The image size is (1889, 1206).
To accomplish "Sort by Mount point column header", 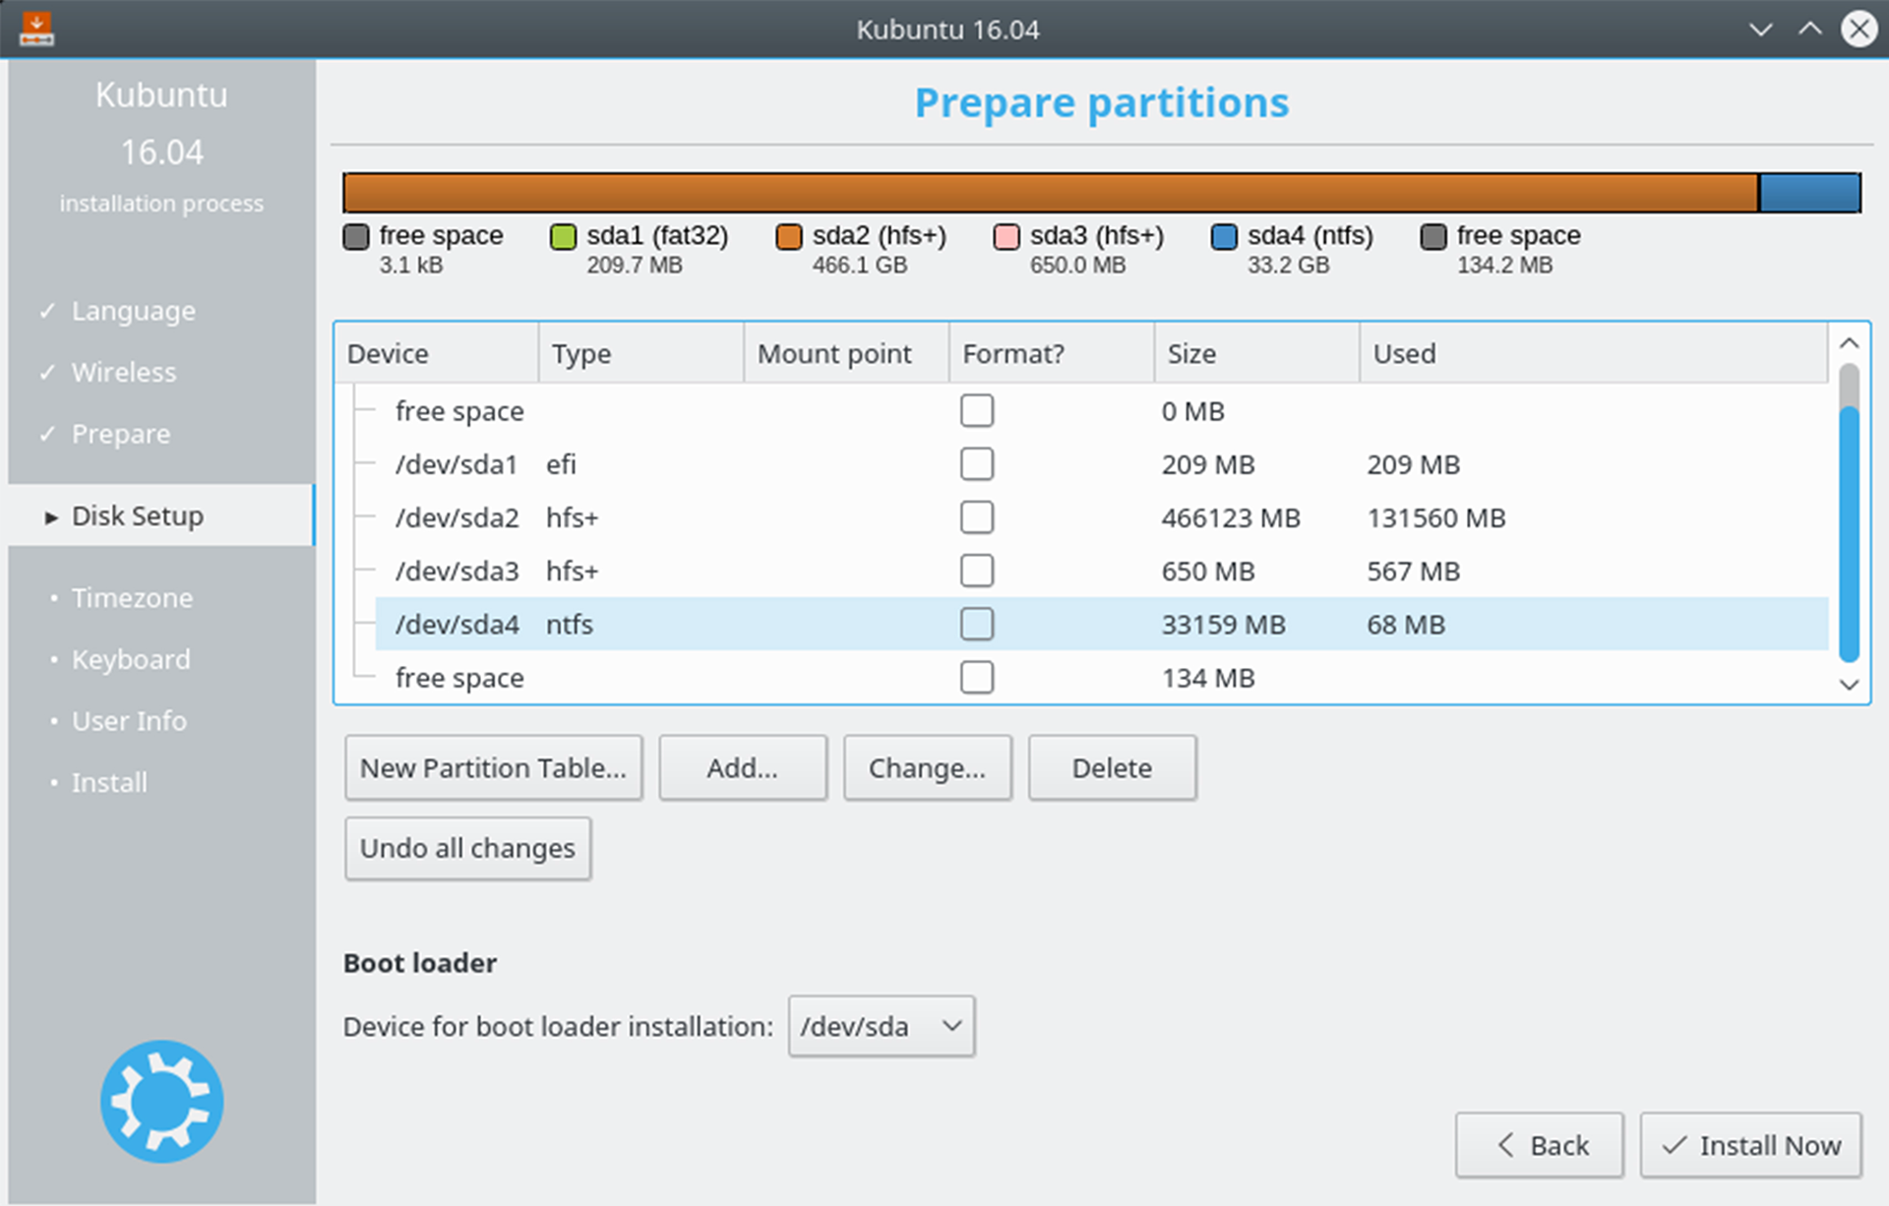I will pos(847,353).
